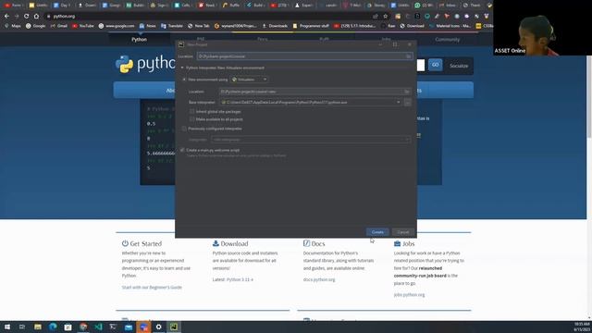The width and height of the screenshot is (592, 333).
Task: Open the Virtualenv environment type dropdown
Action: 249,80
